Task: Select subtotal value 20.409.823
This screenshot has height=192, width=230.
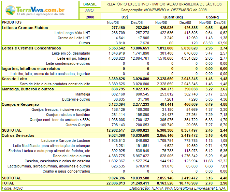Action: click(140, 130)
